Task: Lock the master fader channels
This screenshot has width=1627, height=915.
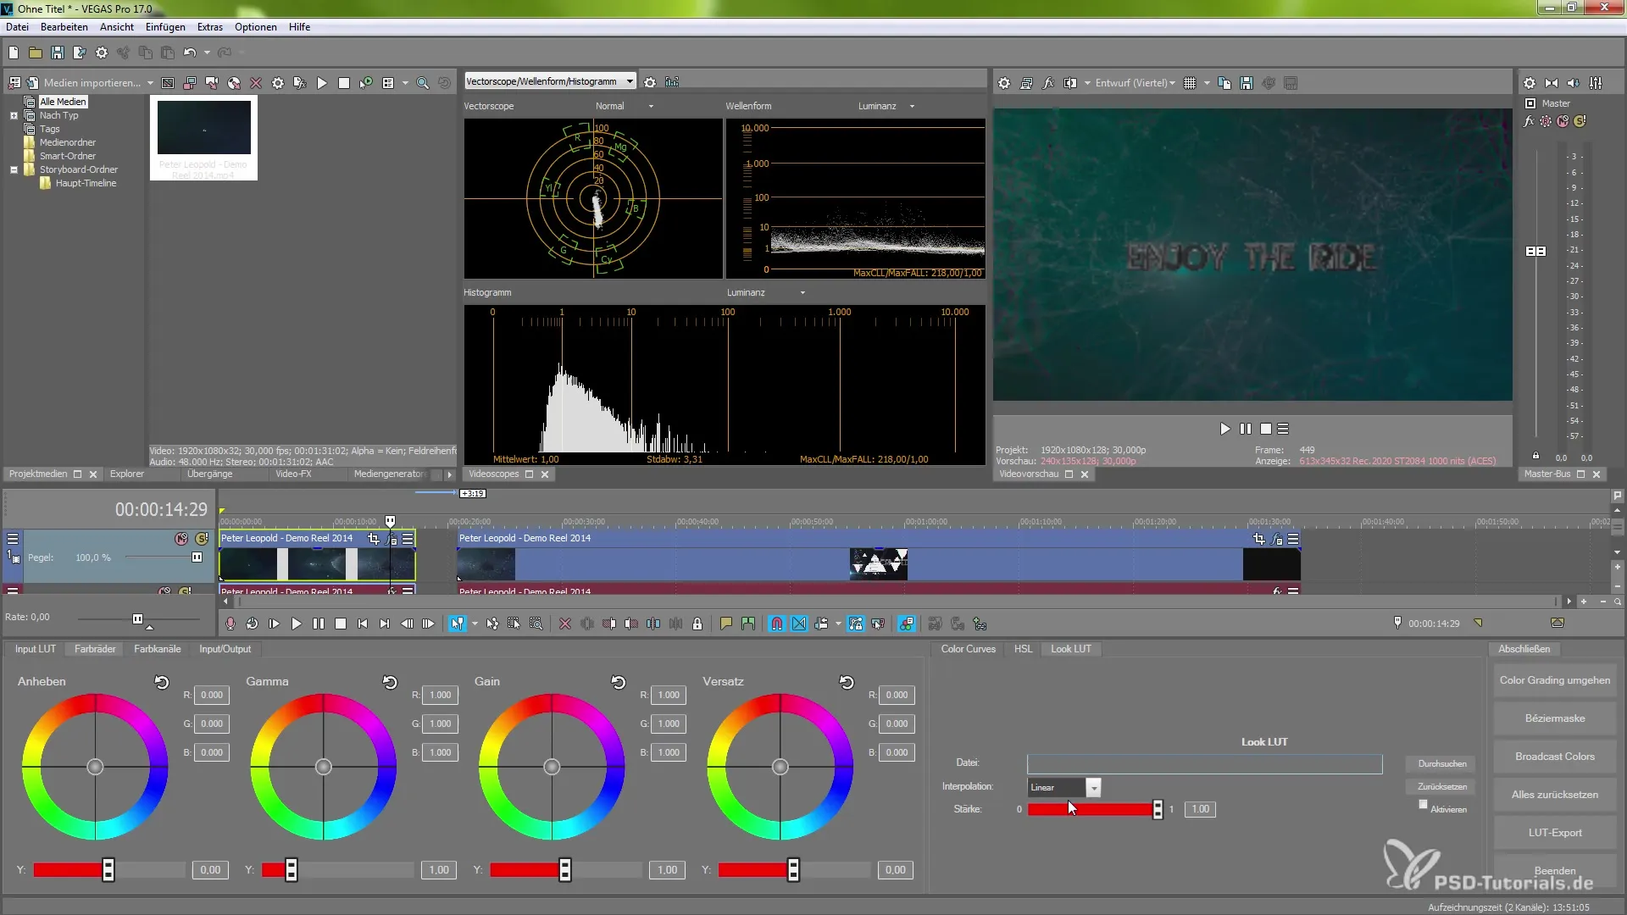Action: coord(1535,456)
